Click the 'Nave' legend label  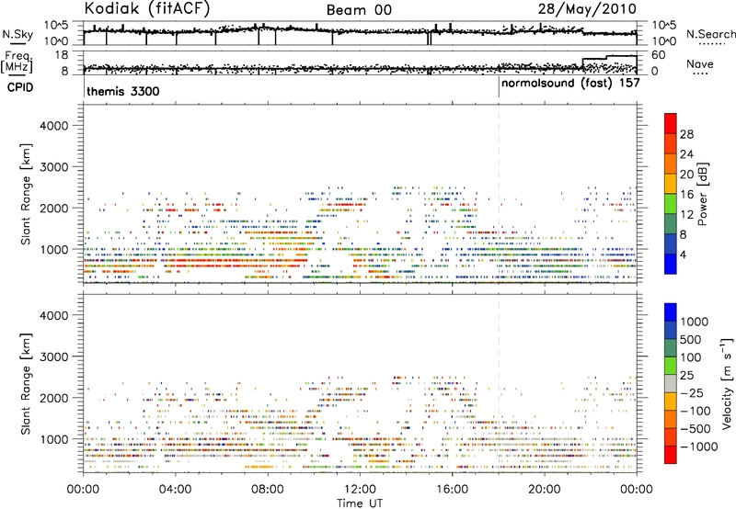tap(700, 63)
